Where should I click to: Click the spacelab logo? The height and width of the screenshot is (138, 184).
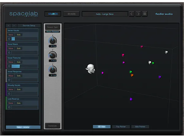(x=24, y=14)
